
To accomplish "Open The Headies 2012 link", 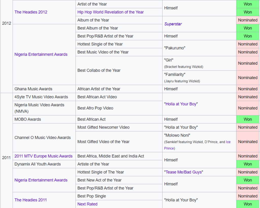I will pyautogui.click(x=31, y=12).
